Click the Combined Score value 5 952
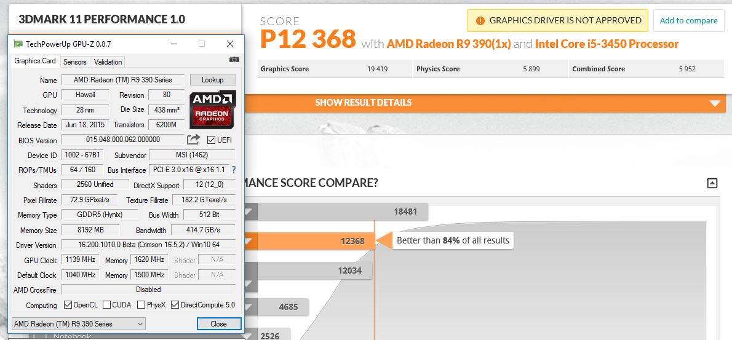 (x=687, y=69)
